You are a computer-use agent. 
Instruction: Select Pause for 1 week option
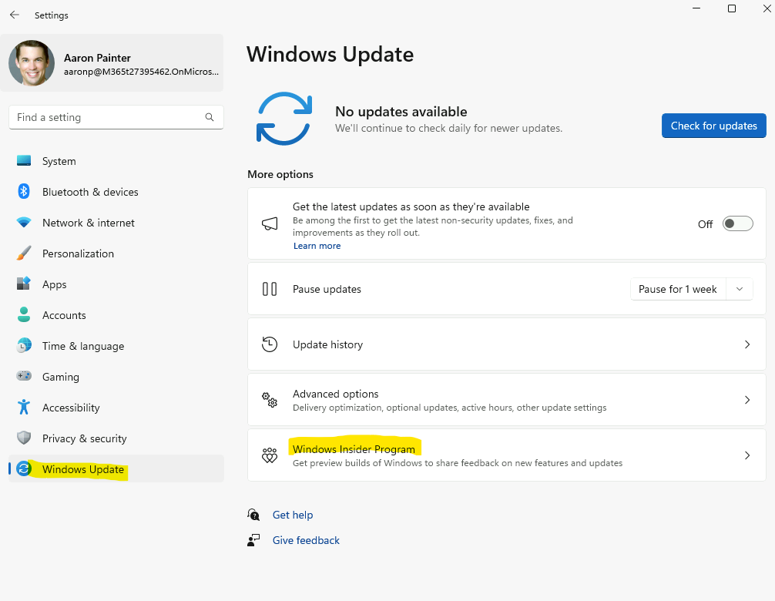tap(678, 289)
